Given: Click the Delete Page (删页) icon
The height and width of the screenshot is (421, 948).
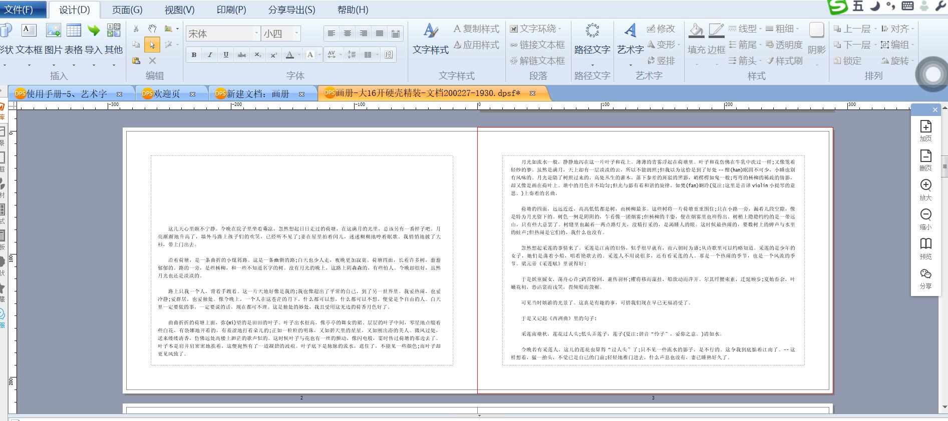Looking at the screenshot, I should click(x=925, y=155).
